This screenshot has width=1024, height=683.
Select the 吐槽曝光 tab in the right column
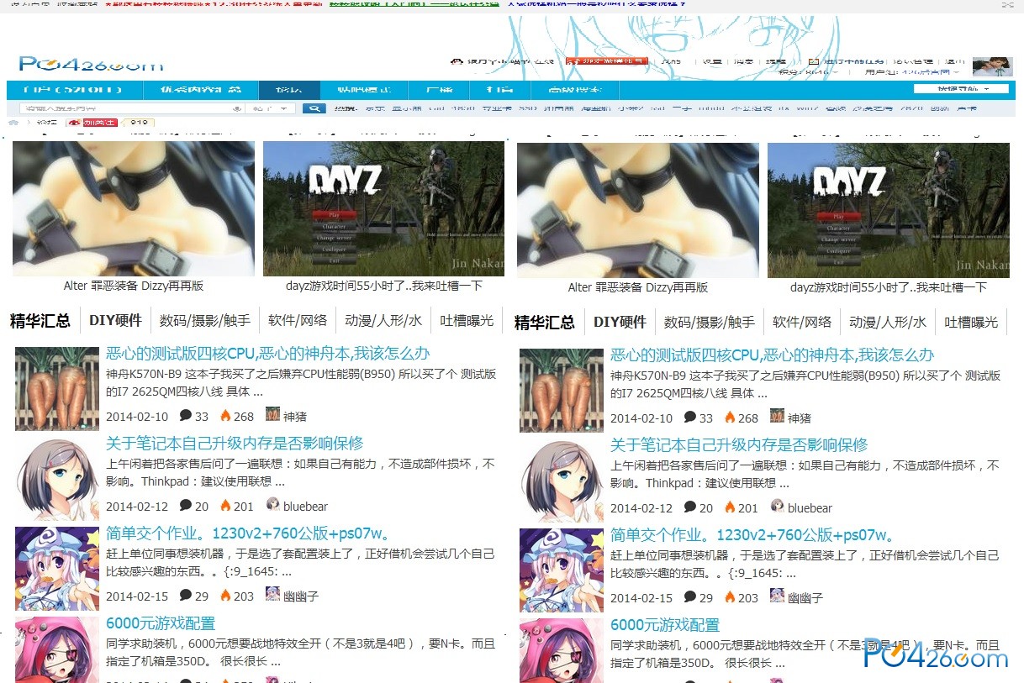coord(971,322)
